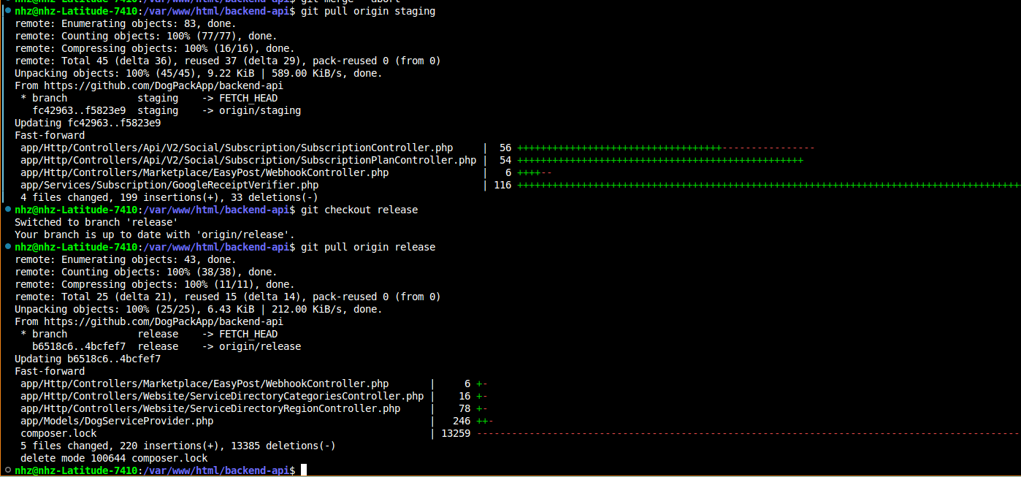
Task: Click the commit range fc42963..f5823e9 after Updating
Action: (114, 123)
